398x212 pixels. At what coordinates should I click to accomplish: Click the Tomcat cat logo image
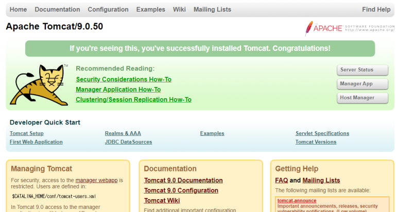click(39, 85)
